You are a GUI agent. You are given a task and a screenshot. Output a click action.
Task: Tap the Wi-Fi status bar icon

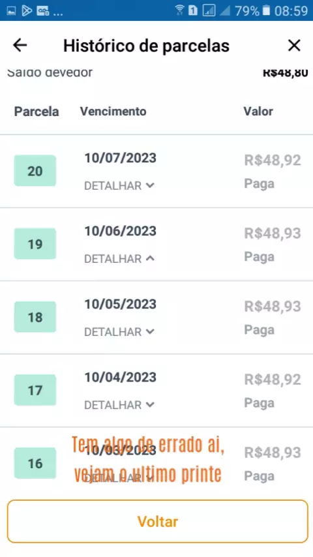pos(180,10)
